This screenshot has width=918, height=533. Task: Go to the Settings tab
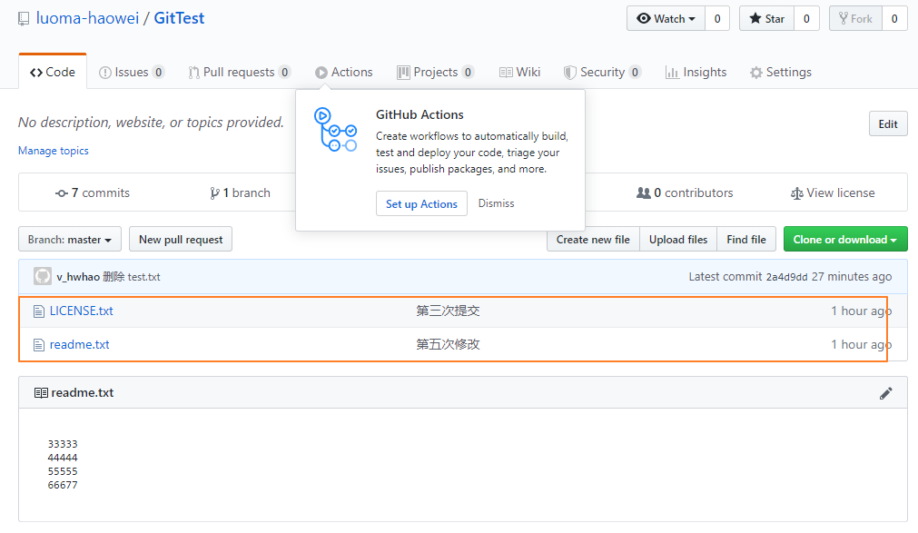(x=781, y=72)
